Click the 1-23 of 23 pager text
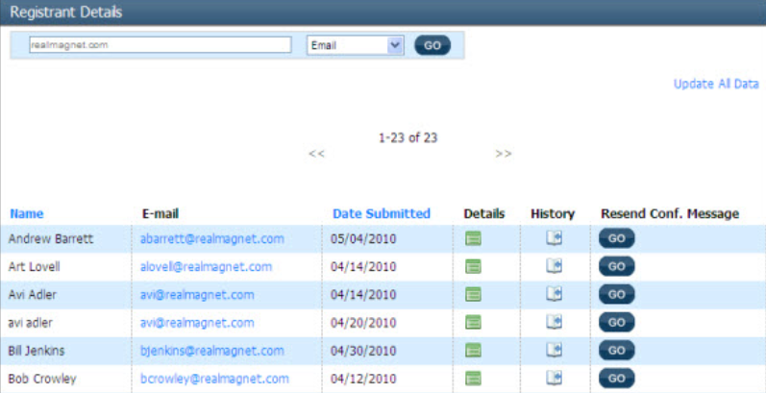 (408, 138)
